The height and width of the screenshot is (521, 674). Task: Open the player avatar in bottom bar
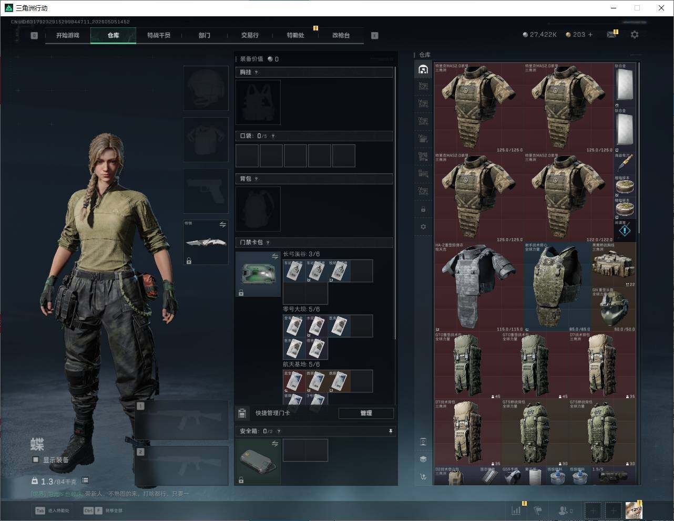pyautogui.click(x=634, y=510)
